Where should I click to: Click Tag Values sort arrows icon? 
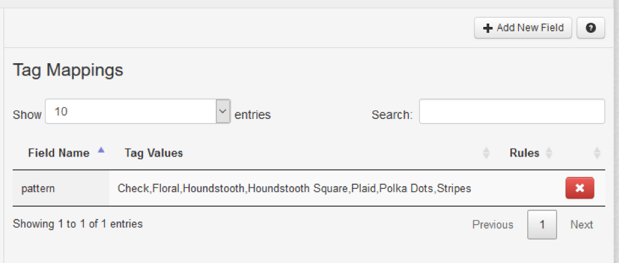(x=486, y=153)
